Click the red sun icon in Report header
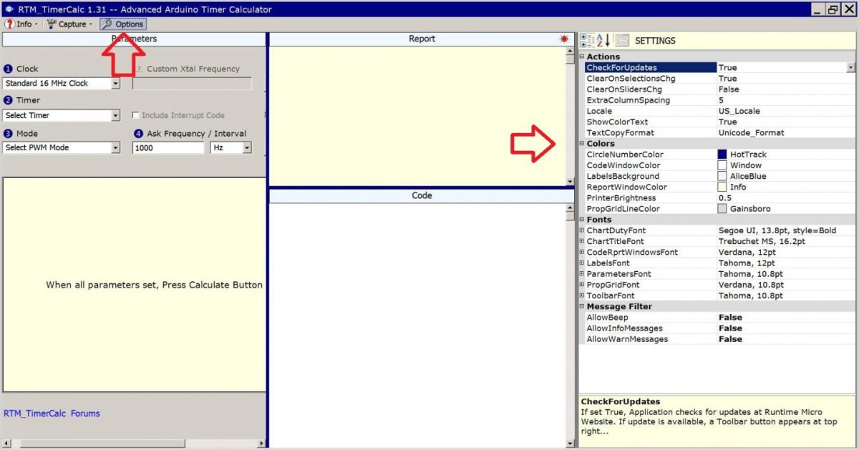This screenshot has width=859, height=450. click(x=564, y=39)
